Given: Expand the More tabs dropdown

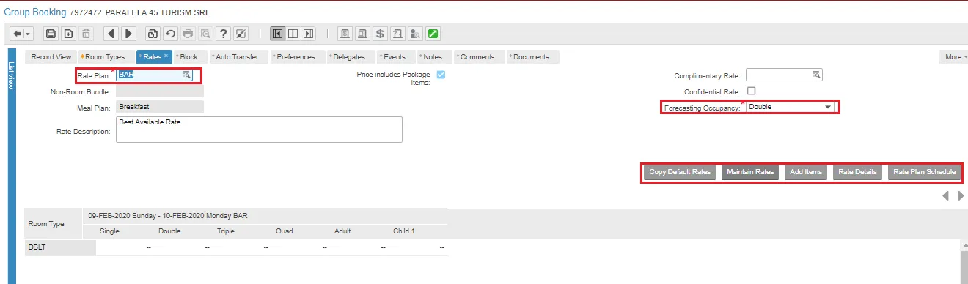Looking at the screenshot, I should point(953,56).
